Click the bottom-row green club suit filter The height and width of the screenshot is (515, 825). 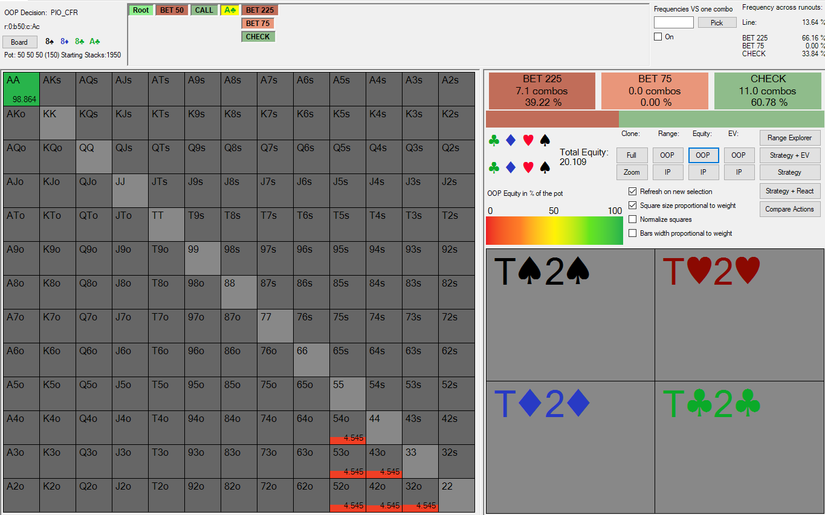click(494, 167)
